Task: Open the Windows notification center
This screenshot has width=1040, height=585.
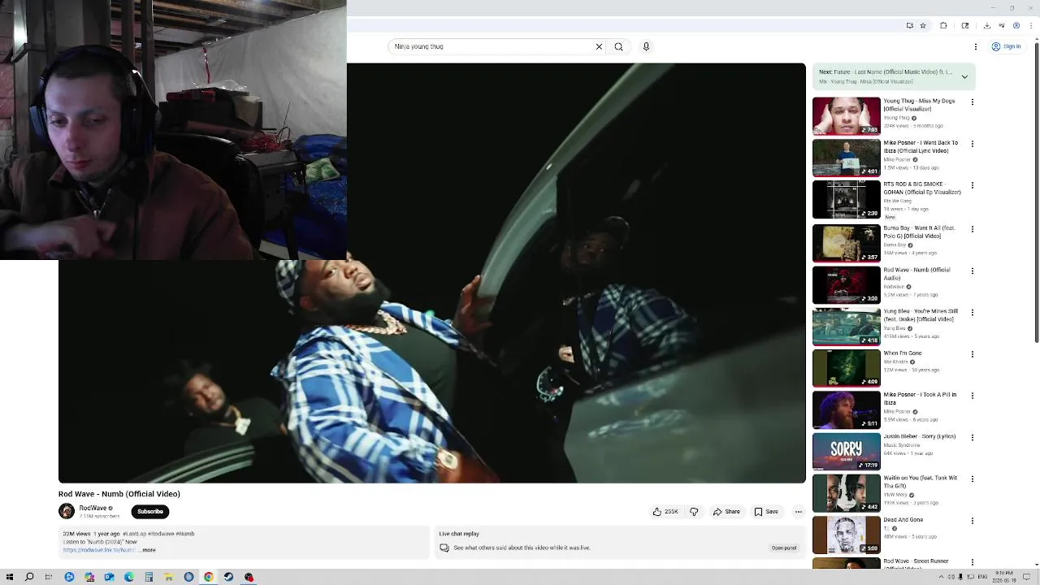Action: (x=1025, y=577)
